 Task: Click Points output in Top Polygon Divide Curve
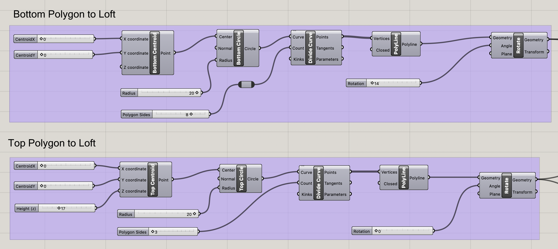(x=330, y=172)
